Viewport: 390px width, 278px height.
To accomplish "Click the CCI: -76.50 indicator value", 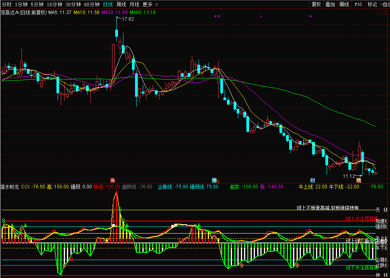I will [33, 187].
